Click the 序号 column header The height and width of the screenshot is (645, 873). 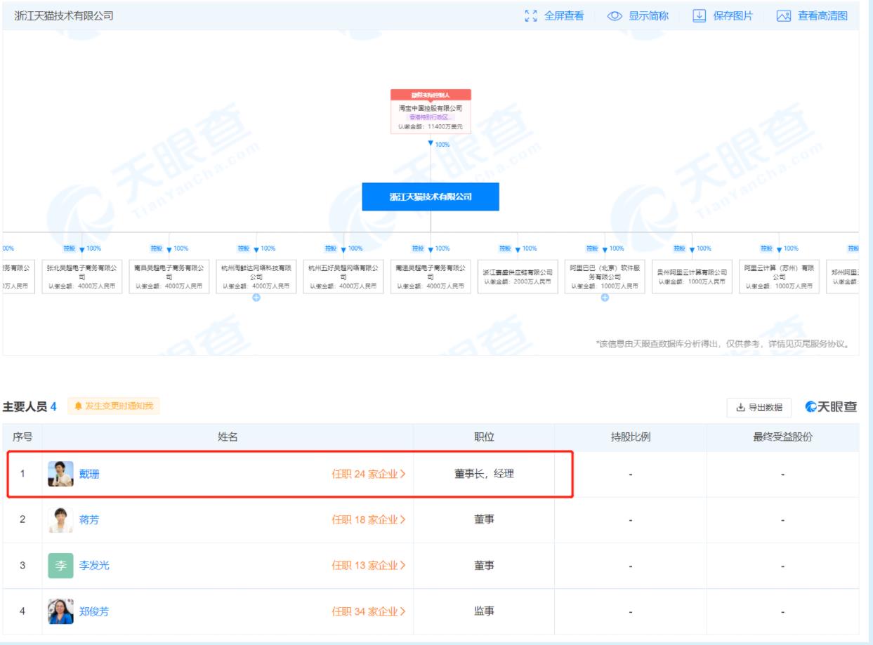pos(22,437)
